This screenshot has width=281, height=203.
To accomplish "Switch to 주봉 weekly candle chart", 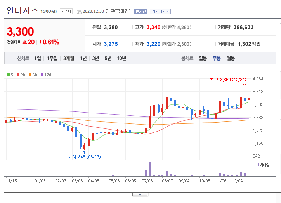I will coord(217,58).
